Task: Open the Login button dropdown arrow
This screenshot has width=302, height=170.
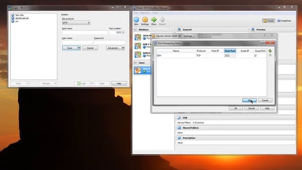Action: 91,84
